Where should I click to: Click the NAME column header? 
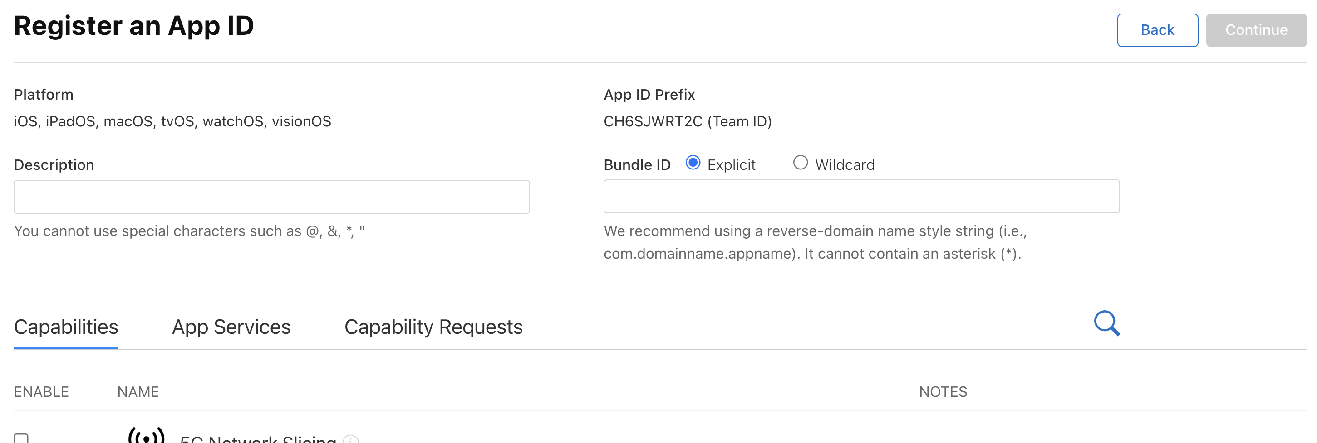[138, 391]
